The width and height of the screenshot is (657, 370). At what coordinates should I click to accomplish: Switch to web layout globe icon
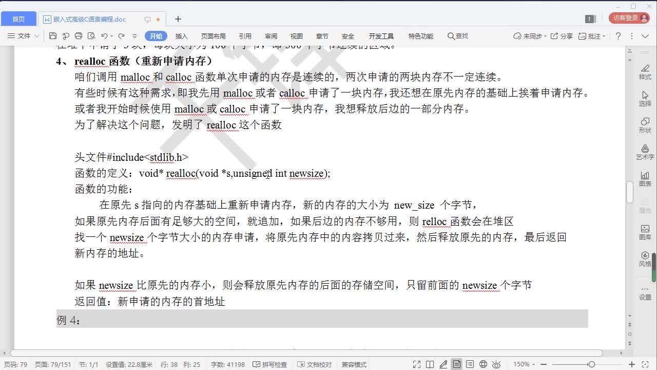click(483, 364)
